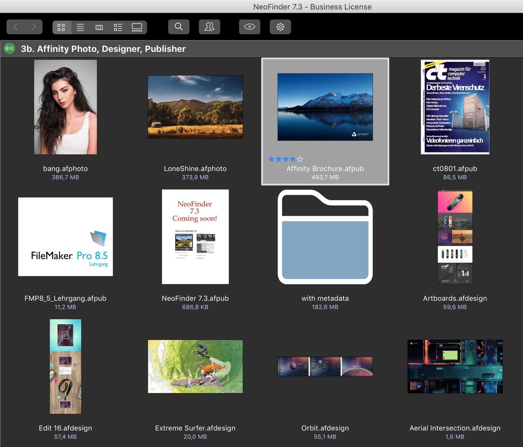Open the 'with metadata' folder icon

325,237
